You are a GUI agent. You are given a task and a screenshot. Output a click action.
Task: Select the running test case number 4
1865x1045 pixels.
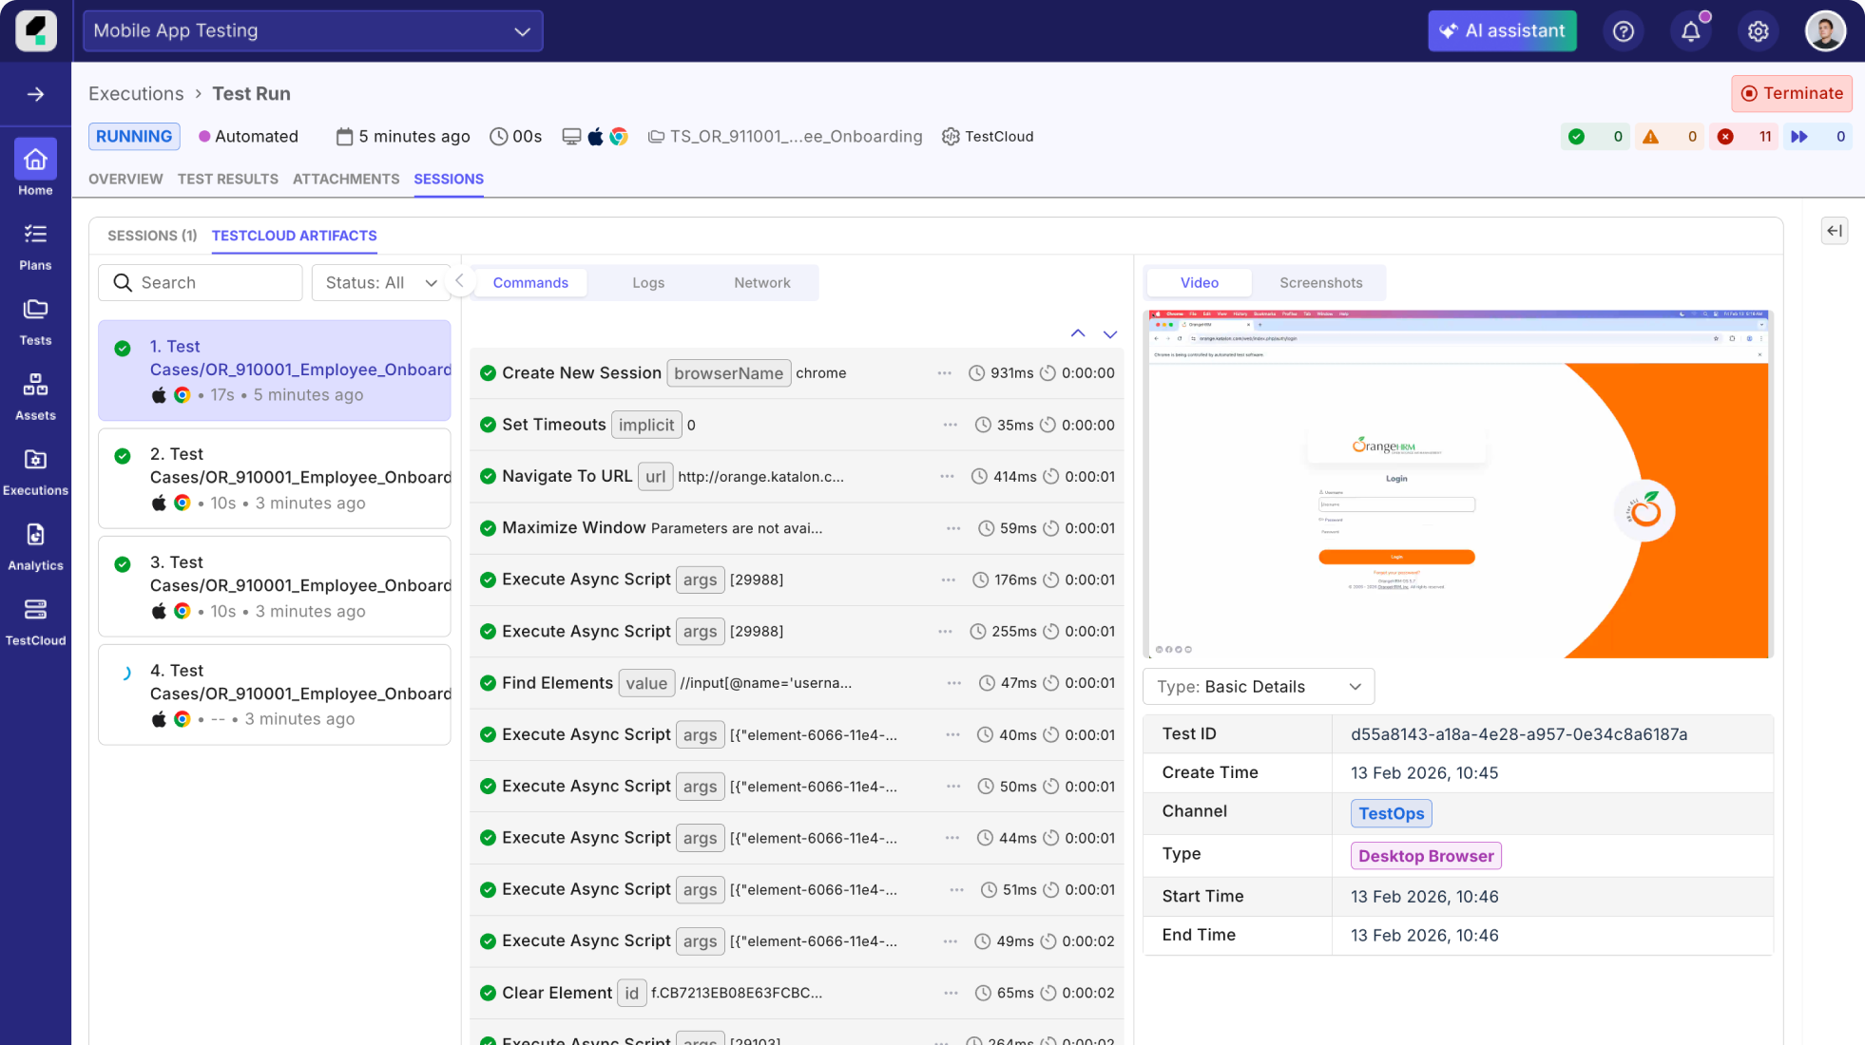[x=274, y=694]
